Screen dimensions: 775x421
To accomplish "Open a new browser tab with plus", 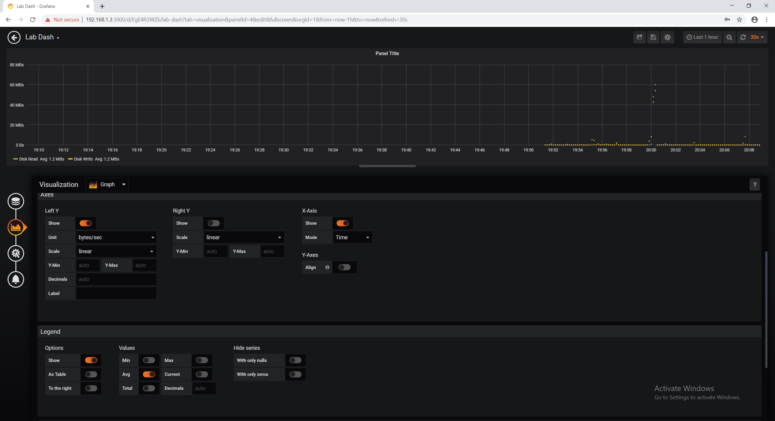I will click(x=102, y=6).
